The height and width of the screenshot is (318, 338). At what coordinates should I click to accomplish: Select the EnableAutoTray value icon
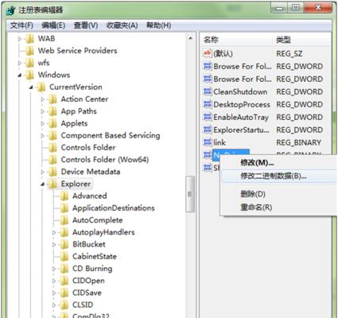coord(208,117)
